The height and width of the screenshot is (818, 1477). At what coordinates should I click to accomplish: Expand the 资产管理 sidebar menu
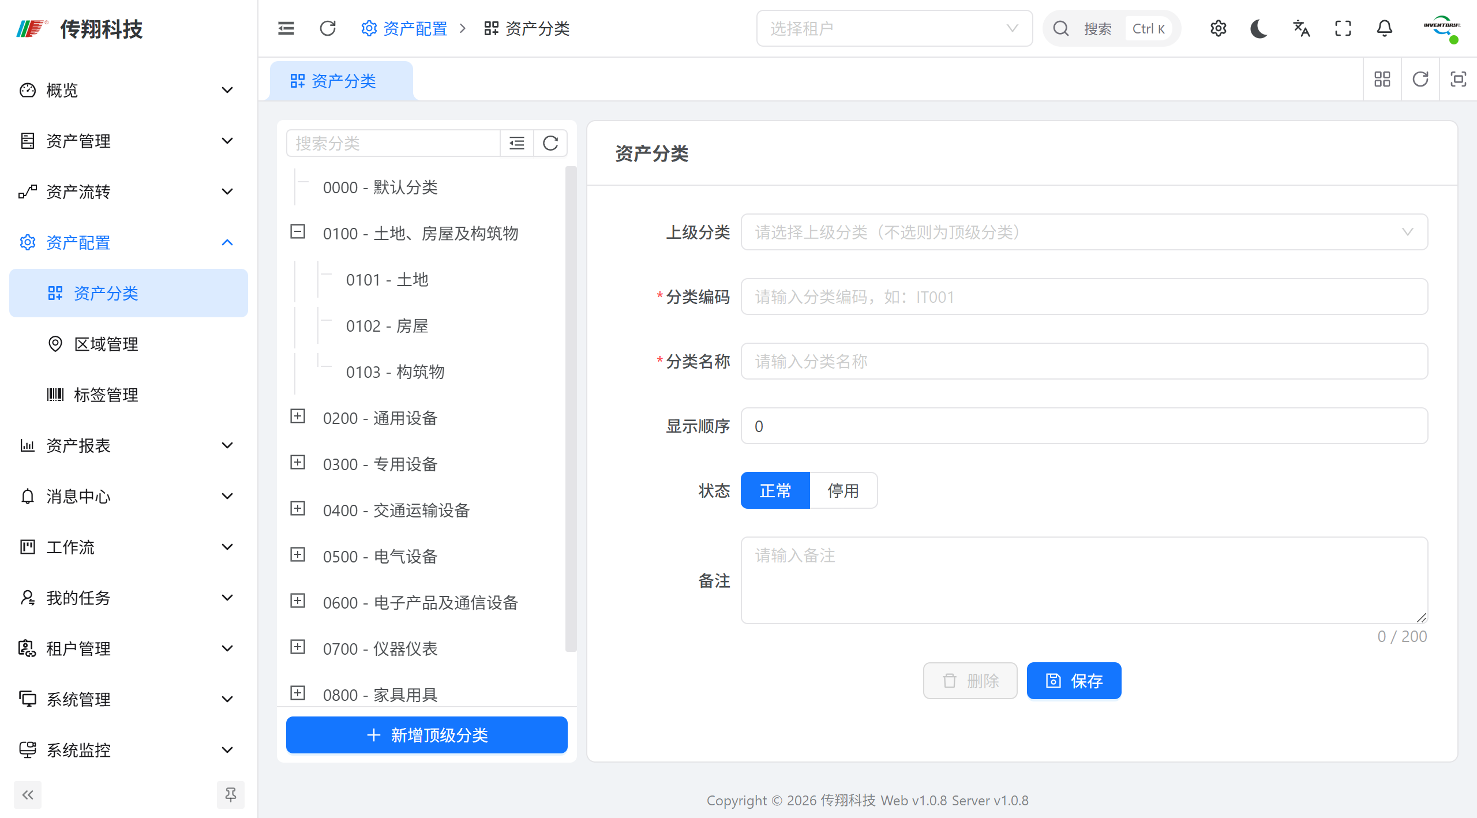click(x=128, y=141)
